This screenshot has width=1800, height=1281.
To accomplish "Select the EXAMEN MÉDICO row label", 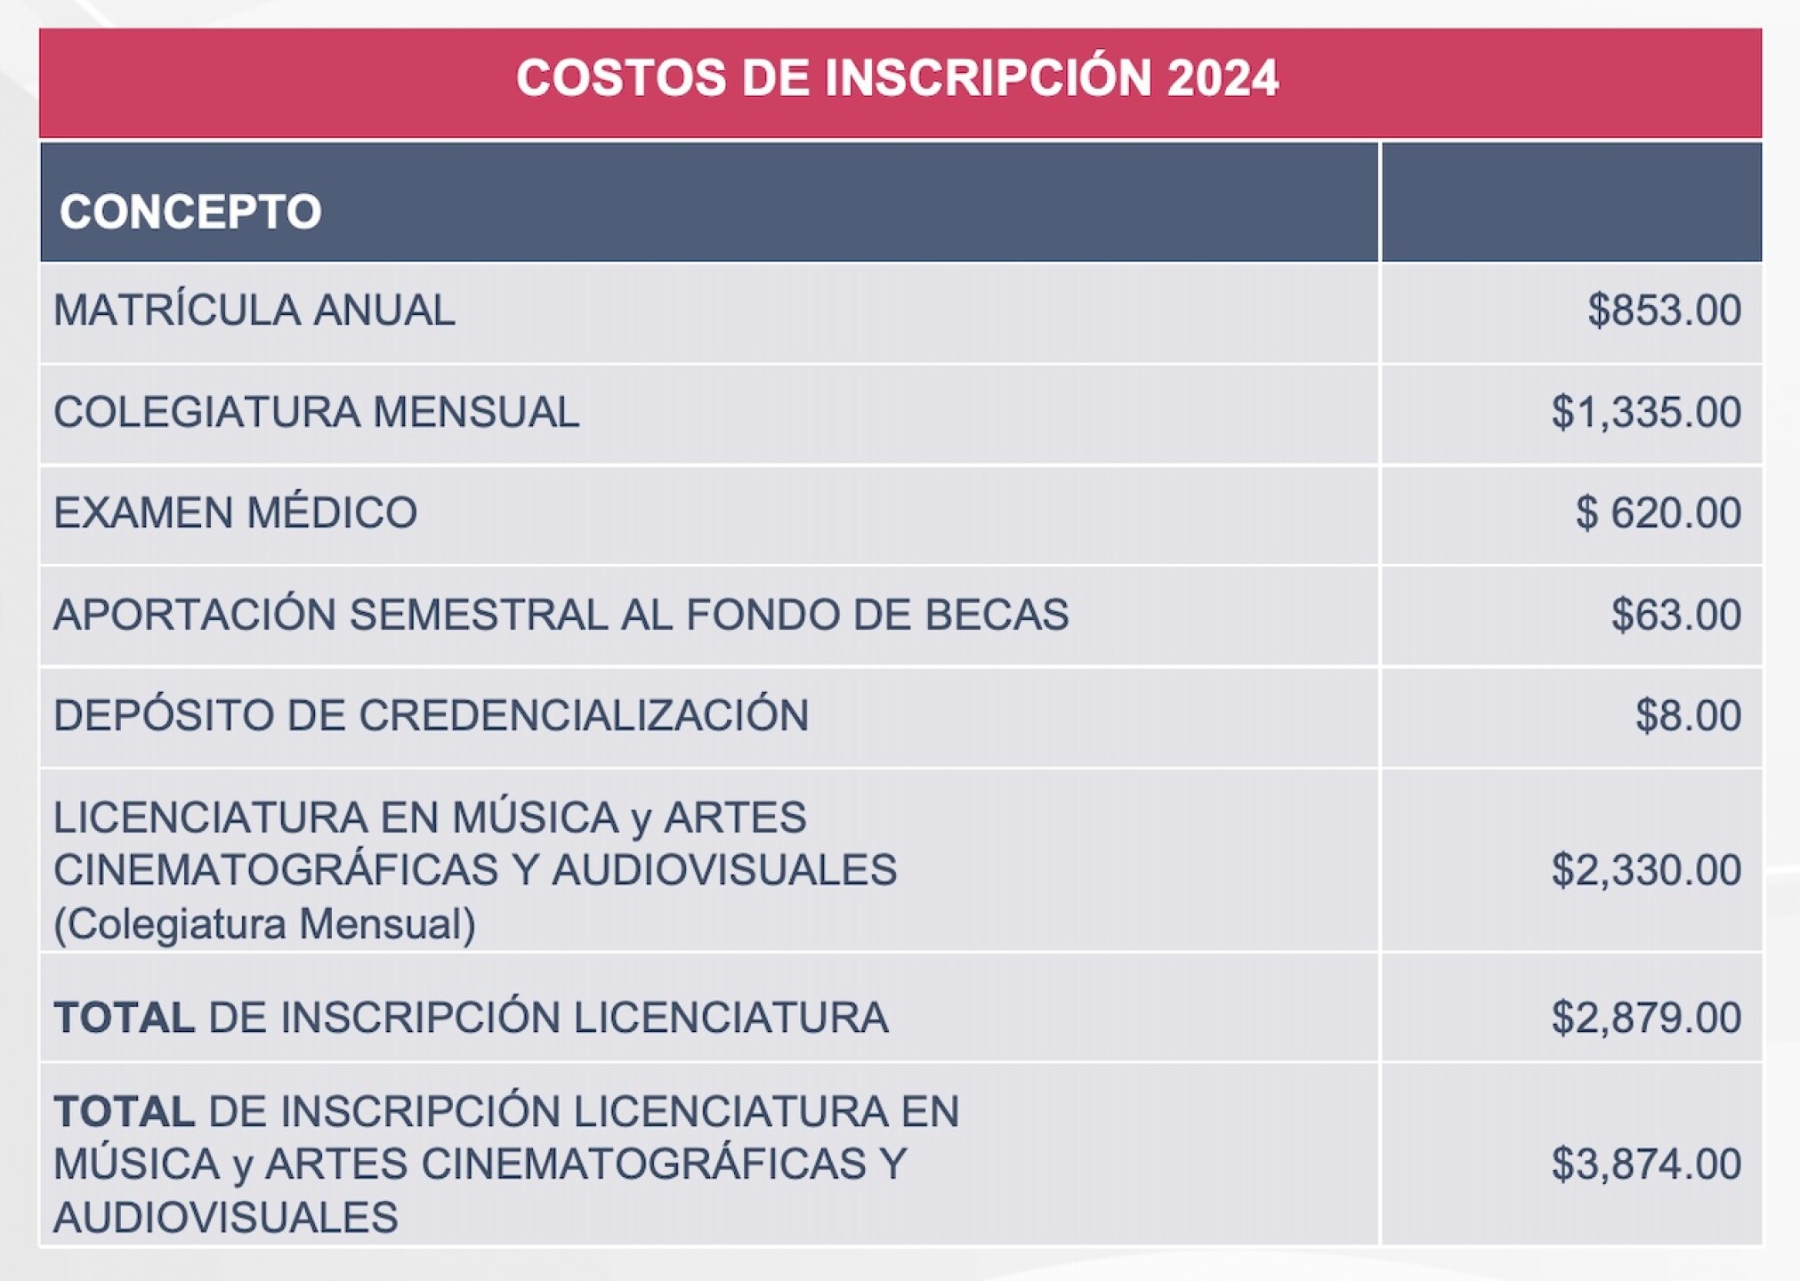I will 236,513.
